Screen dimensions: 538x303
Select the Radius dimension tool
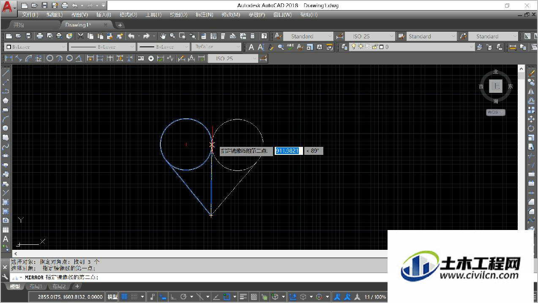click(x=50, y=58)
